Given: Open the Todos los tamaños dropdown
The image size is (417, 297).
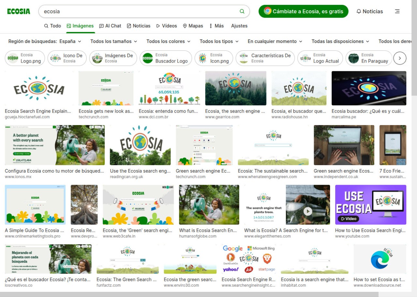Looking at the screenshot, I should pyautogui.click(x=113, y=42).
